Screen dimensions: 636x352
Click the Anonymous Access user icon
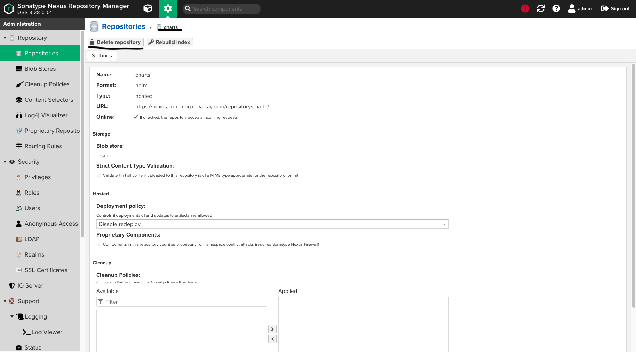[19, 224]
